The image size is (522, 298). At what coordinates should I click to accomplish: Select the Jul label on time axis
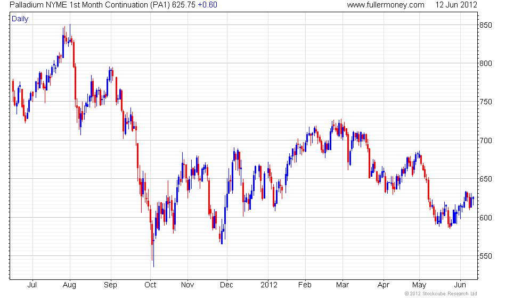[x=32, y=285]
